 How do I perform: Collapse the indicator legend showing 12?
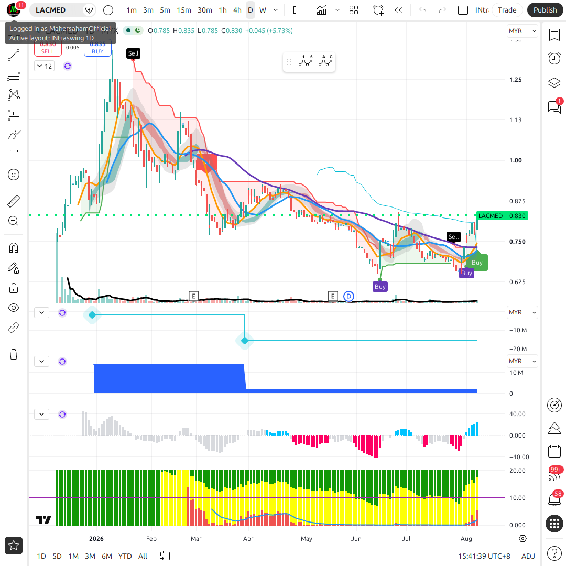[x=45, y=66]
